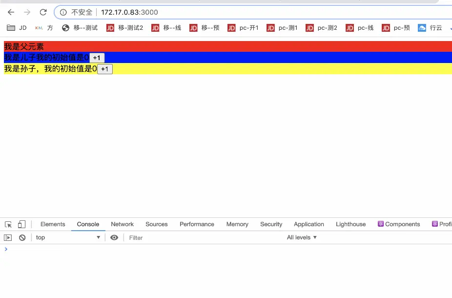
Task: Click the red 我是父元素 text
Action: pyautogui.click(x=24, y=46)
